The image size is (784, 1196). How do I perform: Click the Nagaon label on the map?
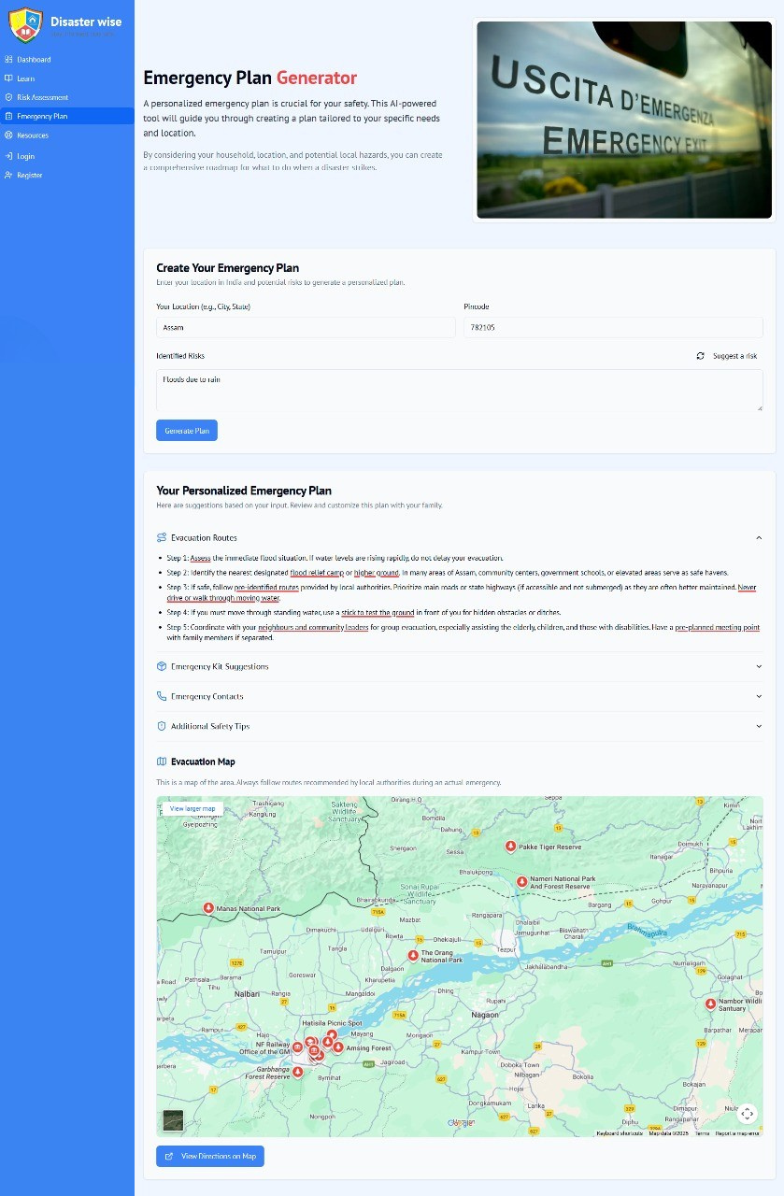click(x=486, y=1014)
